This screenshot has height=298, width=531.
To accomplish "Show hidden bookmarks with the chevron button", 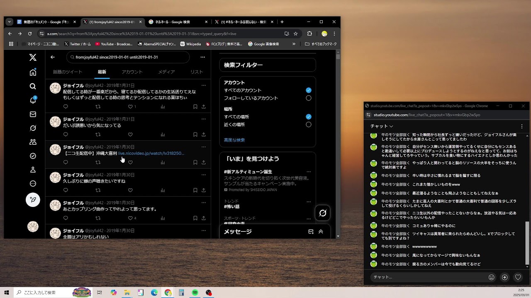I will (x=294, y=44).
